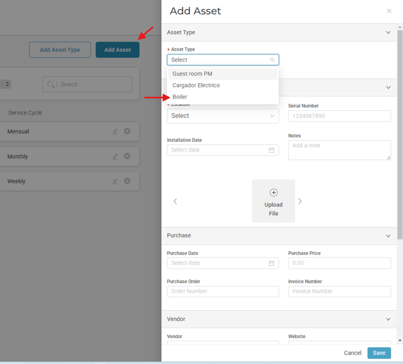Viewport: 403px width, 364px height.
Task: Open the Installation Date calendar icon
Action: (271, 150)
